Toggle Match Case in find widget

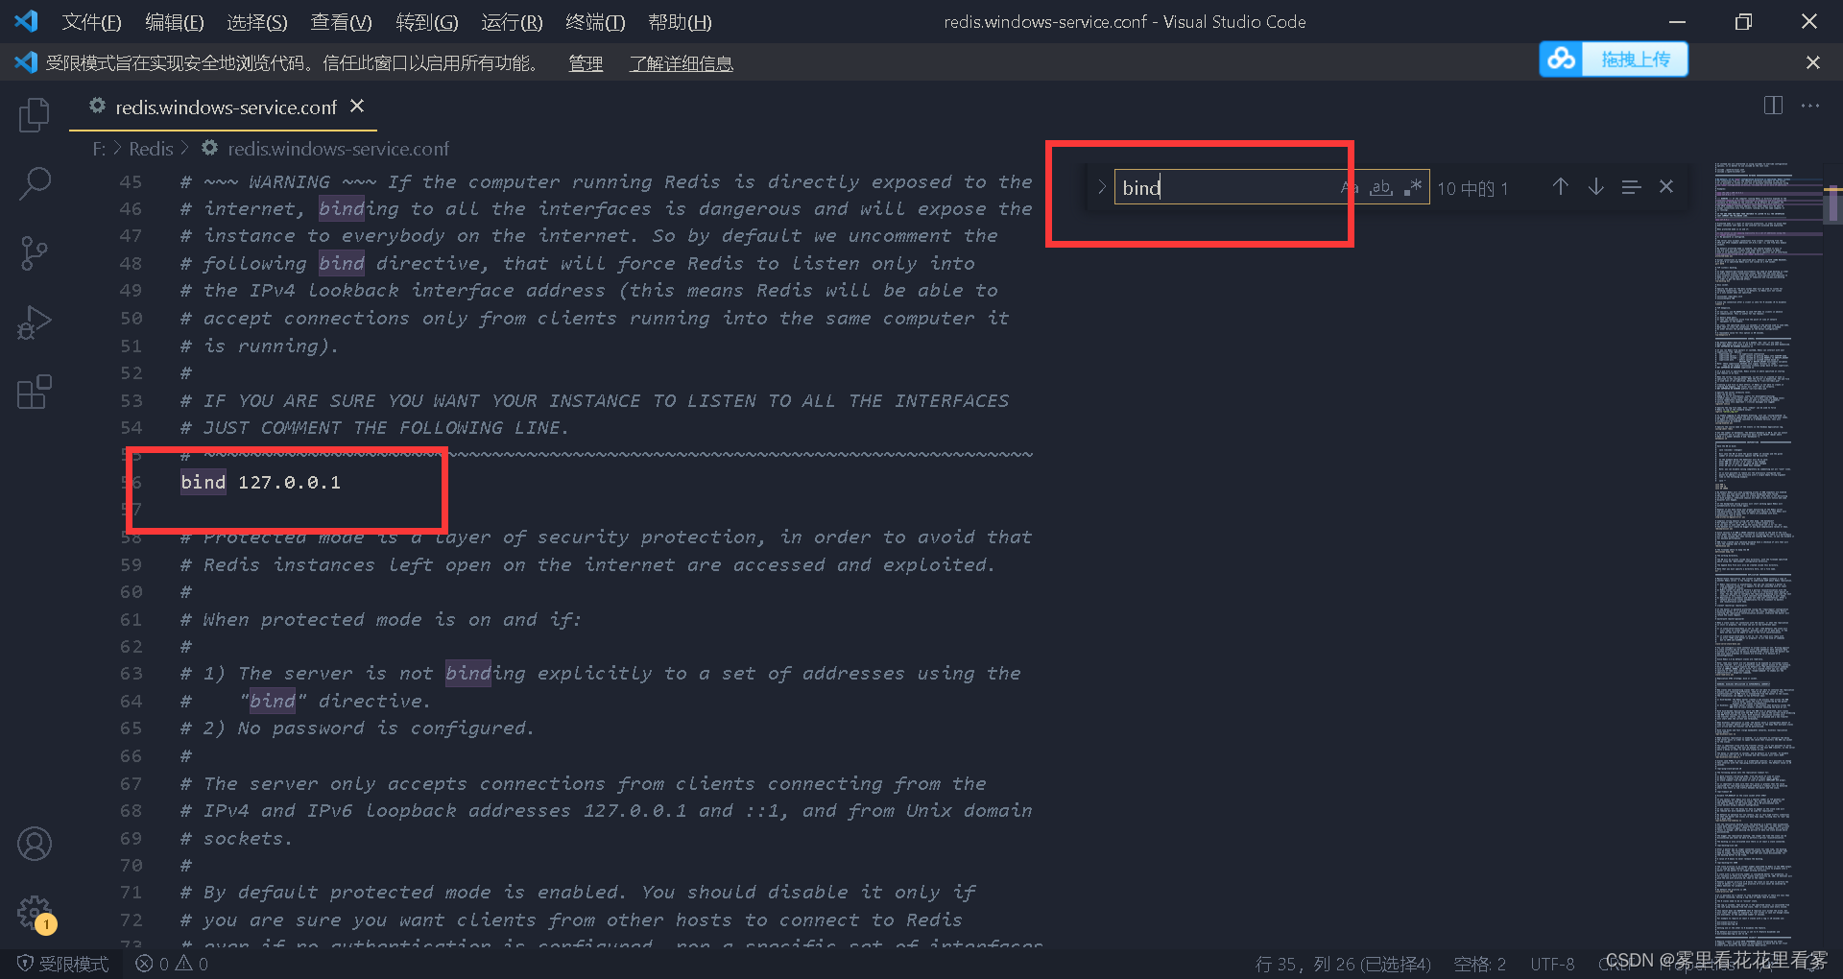click(x=1350, y=187)
